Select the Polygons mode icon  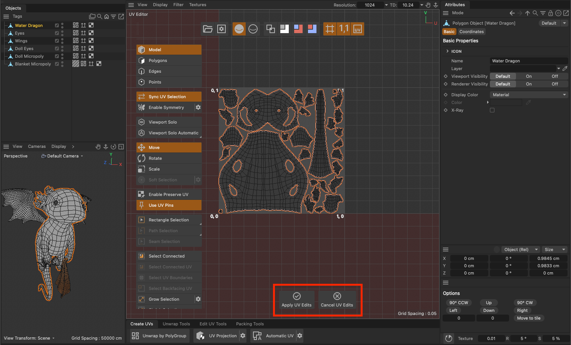point(142,60)
